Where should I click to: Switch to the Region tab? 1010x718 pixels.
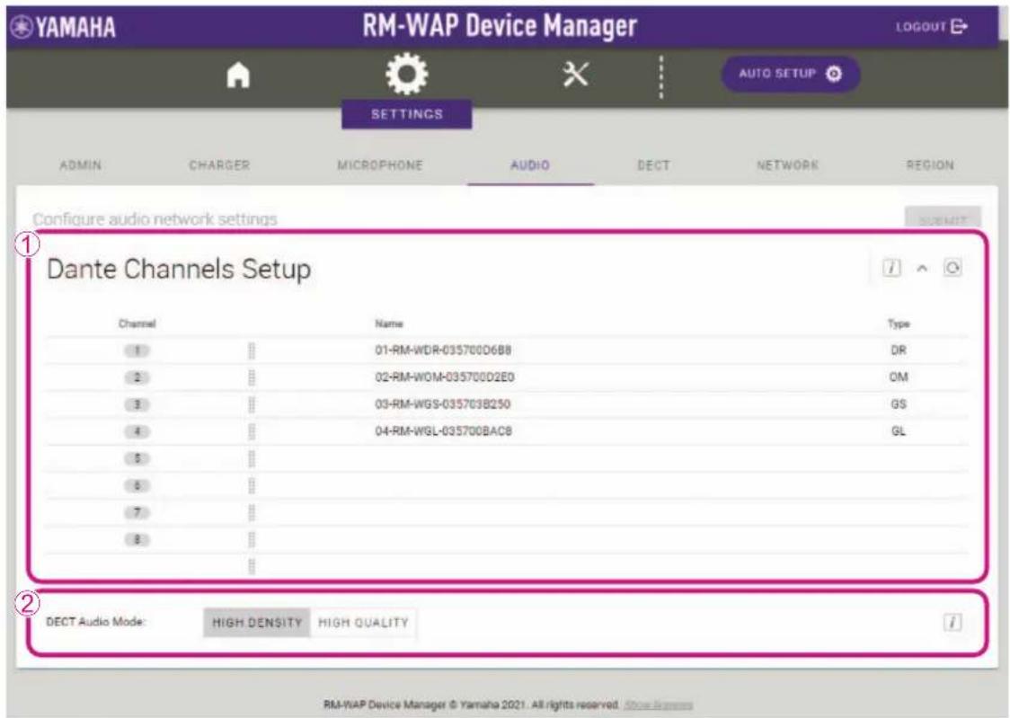click(x=930, y=165)
